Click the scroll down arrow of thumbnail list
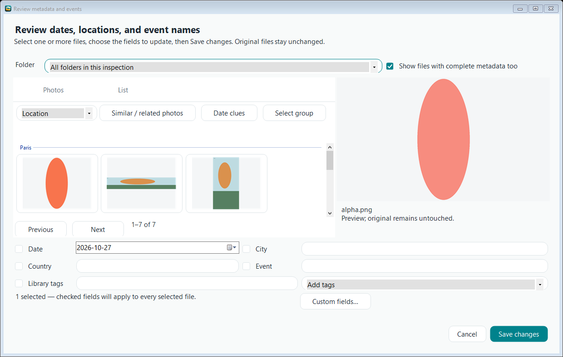Screen dimensions: 563x357 (330, 213)
